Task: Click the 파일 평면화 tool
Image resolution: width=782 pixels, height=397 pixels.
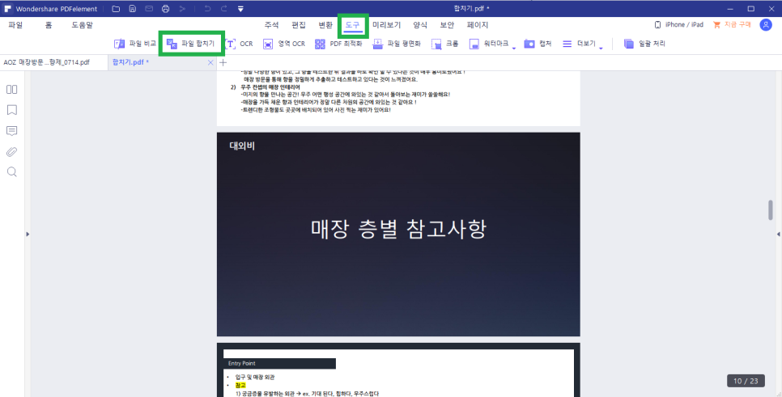Action: (x=397, y=44)
